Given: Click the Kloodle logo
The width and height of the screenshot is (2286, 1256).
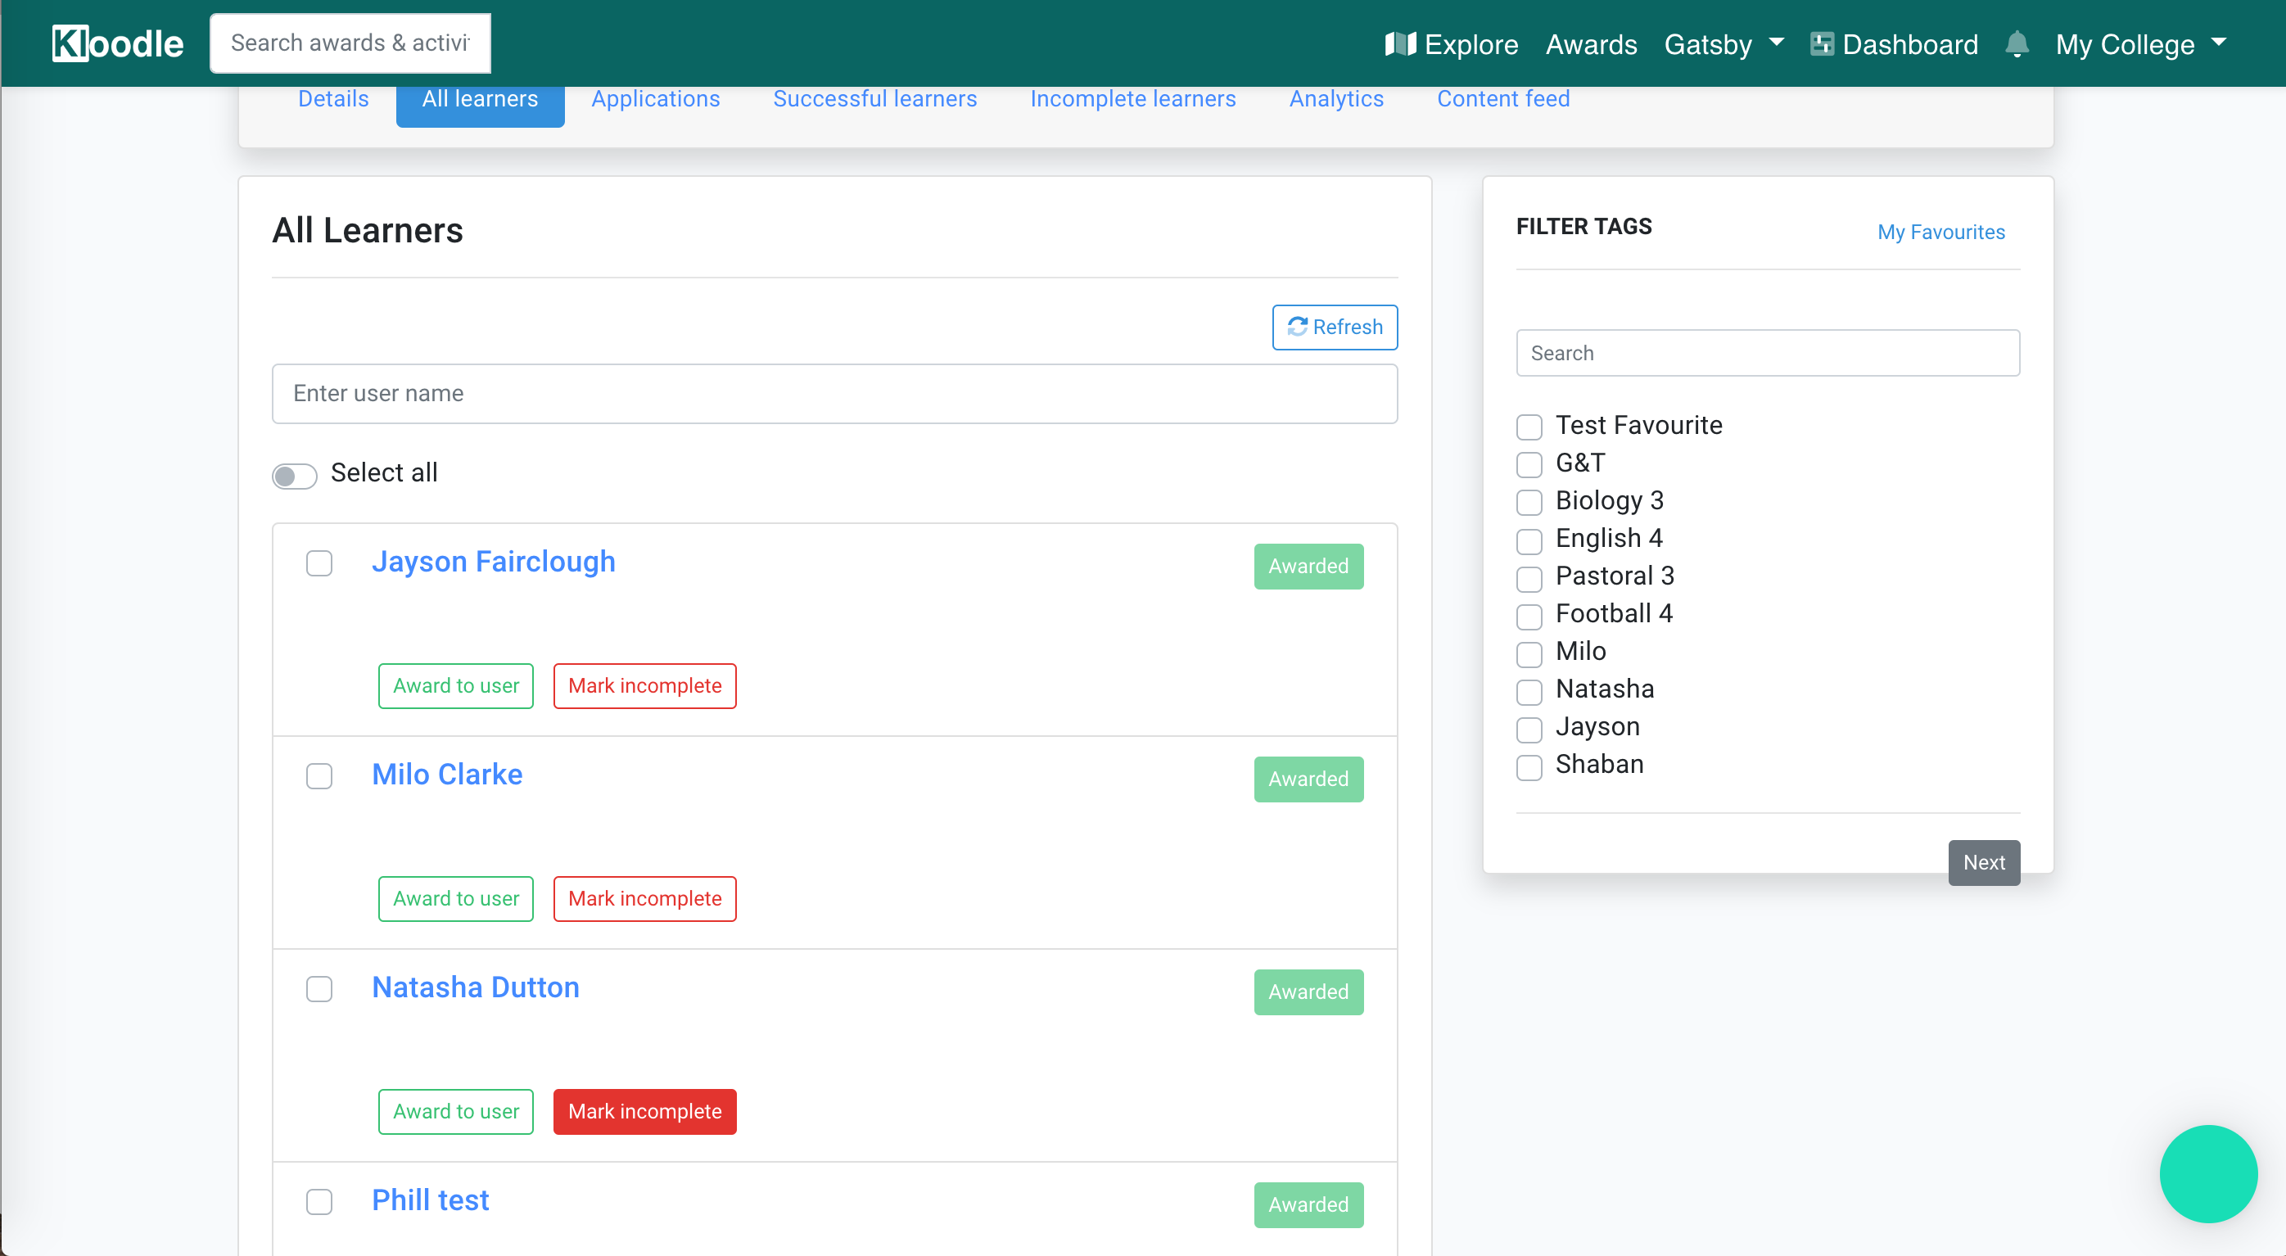Looking at the screenshot, I should click(x=117, y=43).
